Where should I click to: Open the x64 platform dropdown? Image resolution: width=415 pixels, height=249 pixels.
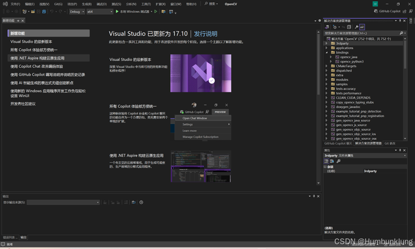click(x=99, y=11)
